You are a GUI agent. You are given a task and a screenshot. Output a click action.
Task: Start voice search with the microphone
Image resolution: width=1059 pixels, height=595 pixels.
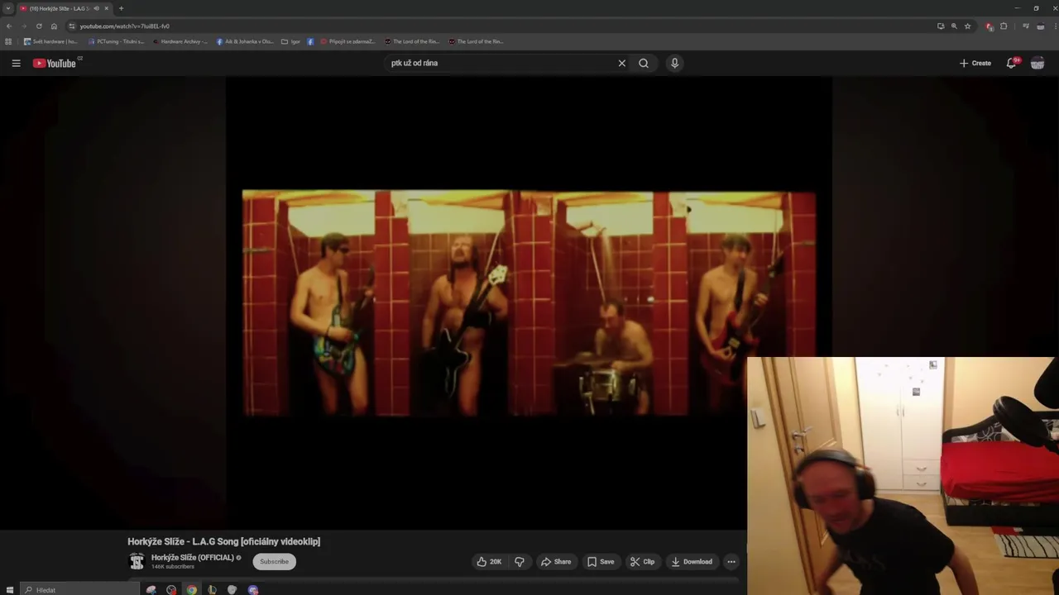click(674, 63)
